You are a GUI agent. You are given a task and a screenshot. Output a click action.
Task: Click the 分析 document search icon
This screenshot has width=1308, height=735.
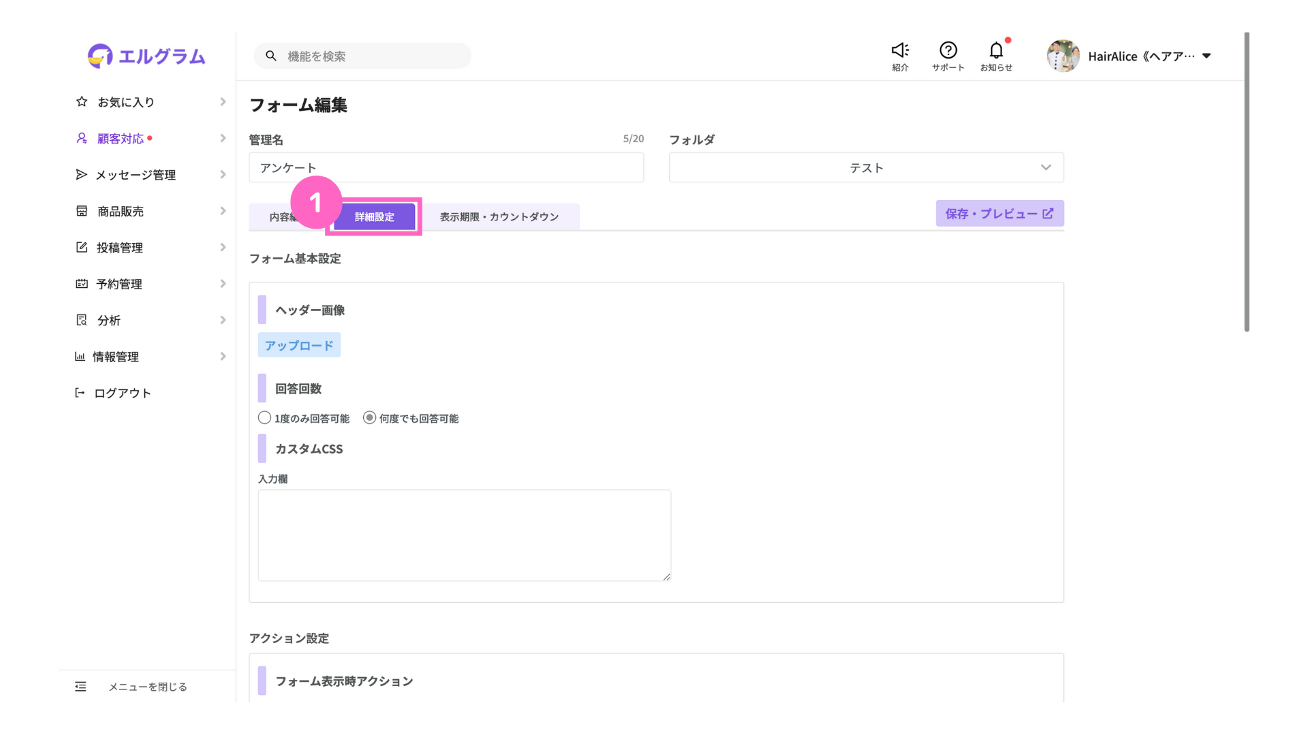tap(82, 320)
